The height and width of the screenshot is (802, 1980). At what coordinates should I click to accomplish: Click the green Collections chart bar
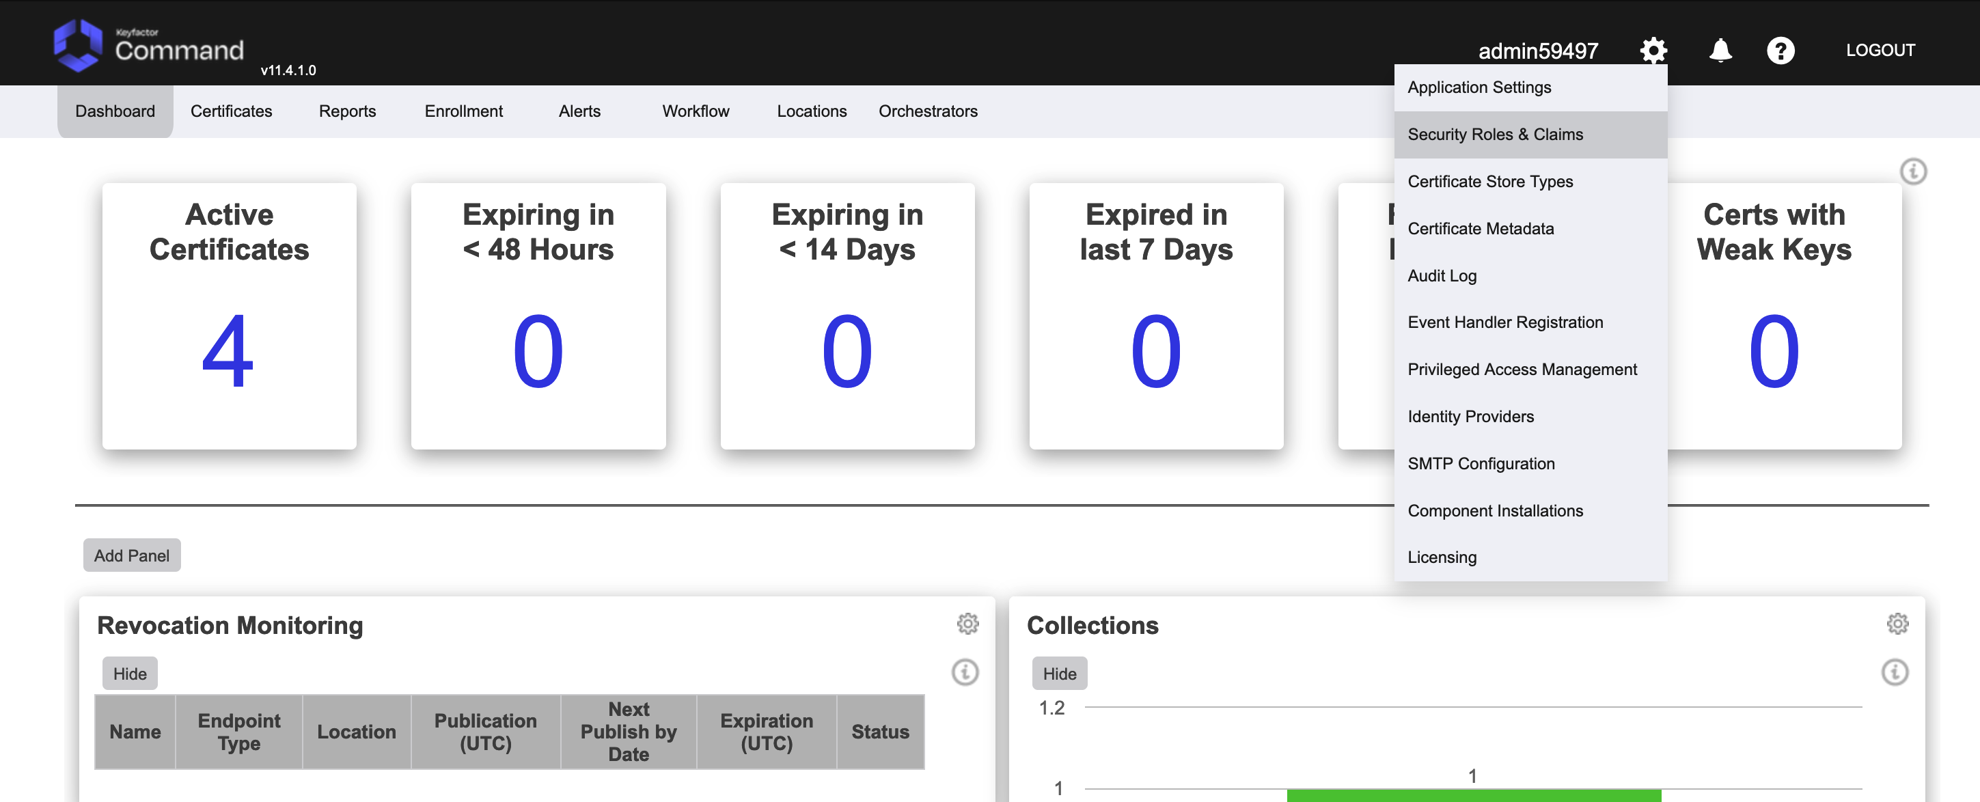pos(1473,795)
